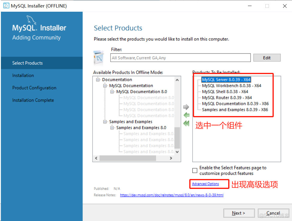Click the MySQL dolphin logo in sidebar
292x221 pixels.
tap(31, 20)
